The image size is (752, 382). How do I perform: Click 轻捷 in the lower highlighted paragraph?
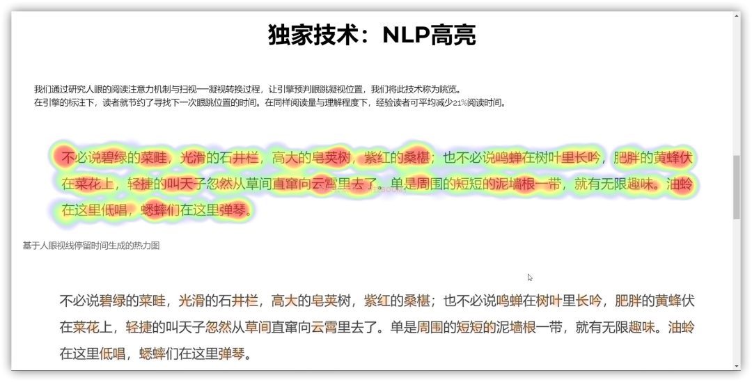pyautogui.click(x=139, y=327)
